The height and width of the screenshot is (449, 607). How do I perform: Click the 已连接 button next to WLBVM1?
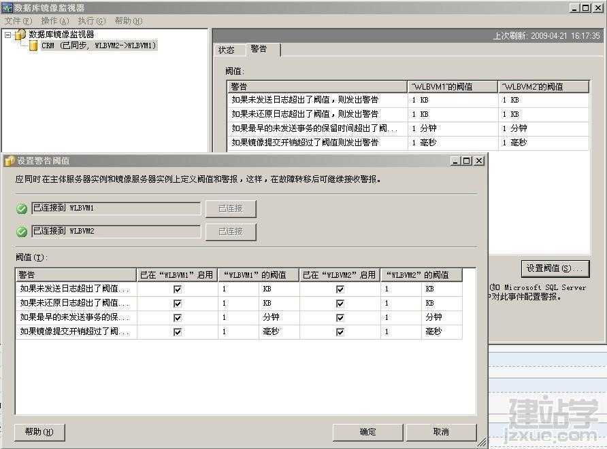(x=231, y=209)
